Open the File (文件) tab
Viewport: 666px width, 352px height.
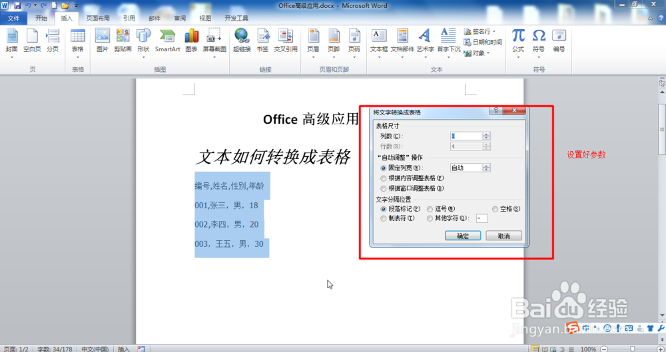point(13,18)
